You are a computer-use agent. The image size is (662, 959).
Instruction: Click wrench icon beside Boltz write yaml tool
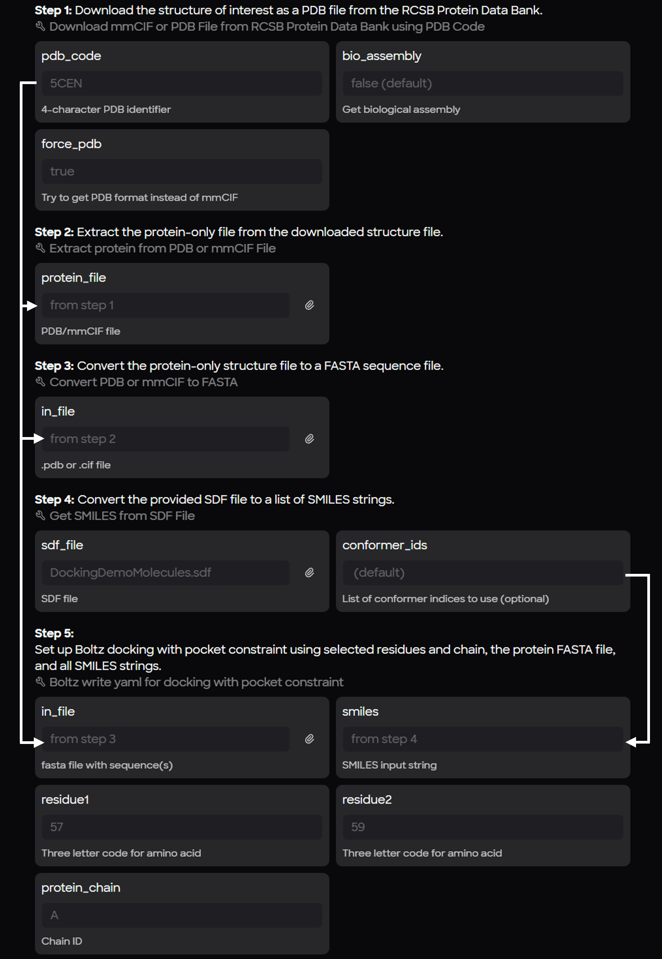click(x=40, y=682)
